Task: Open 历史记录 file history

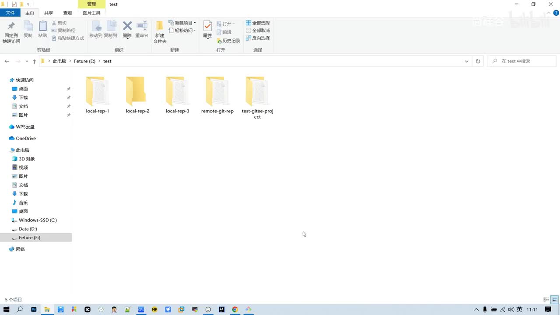Action: (x=228, y=41)
